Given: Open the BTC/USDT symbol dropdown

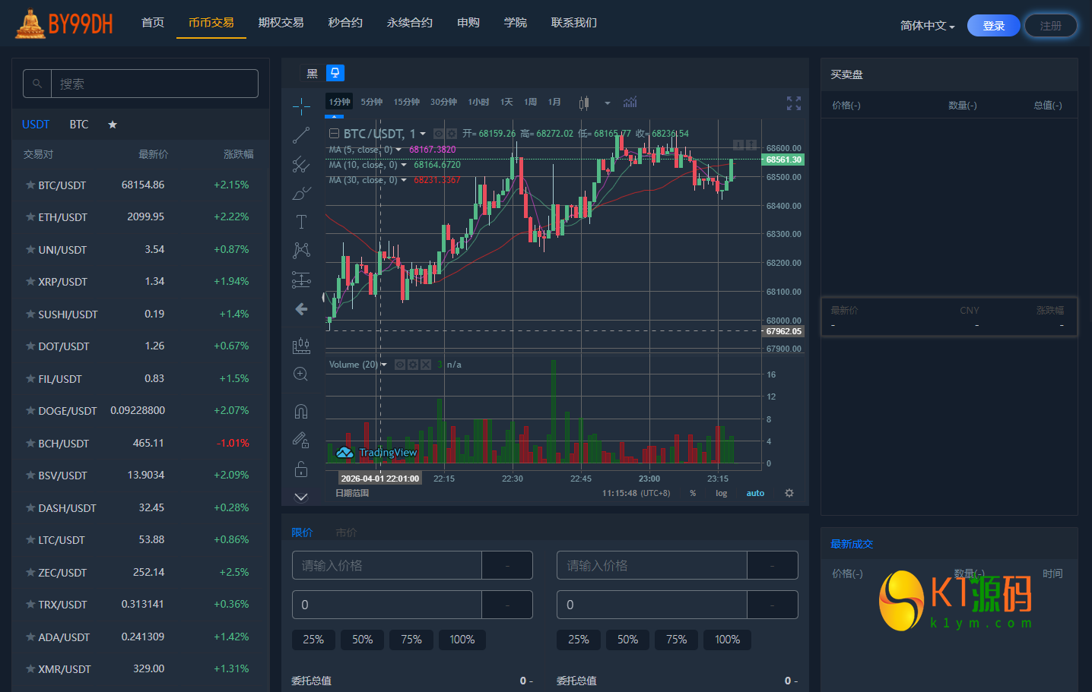Looking at the screenshot, I should click(424, 133).
